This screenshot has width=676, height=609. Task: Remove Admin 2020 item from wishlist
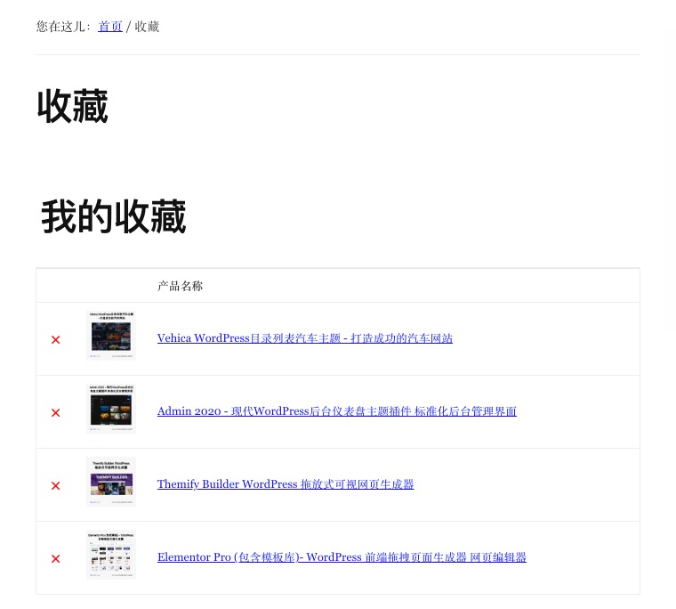pyautogui.click(x=56, y=412)
